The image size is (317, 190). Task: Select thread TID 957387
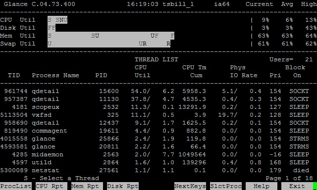click(16, 99)
